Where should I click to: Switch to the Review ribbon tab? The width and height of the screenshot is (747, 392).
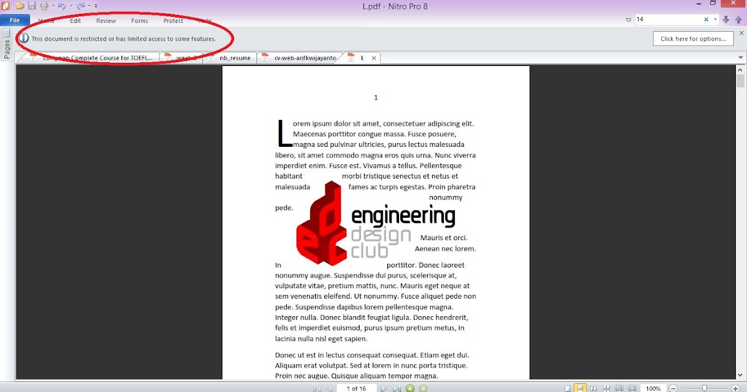pos(106,21)
